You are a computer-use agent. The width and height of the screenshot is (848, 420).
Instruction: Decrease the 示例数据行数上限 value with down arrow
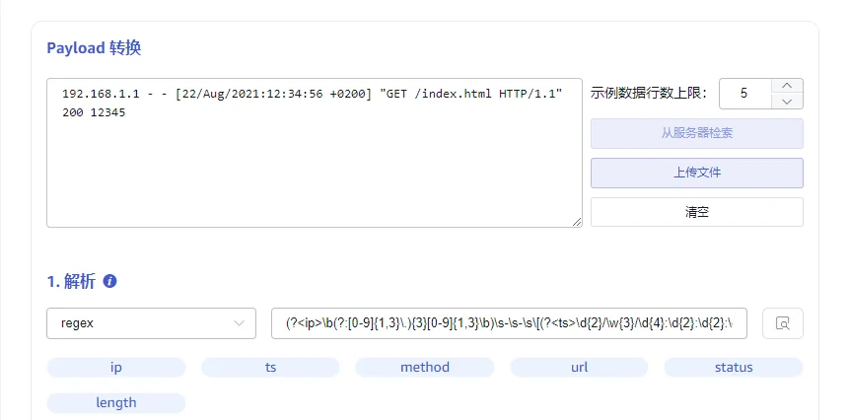coord(788,102)
